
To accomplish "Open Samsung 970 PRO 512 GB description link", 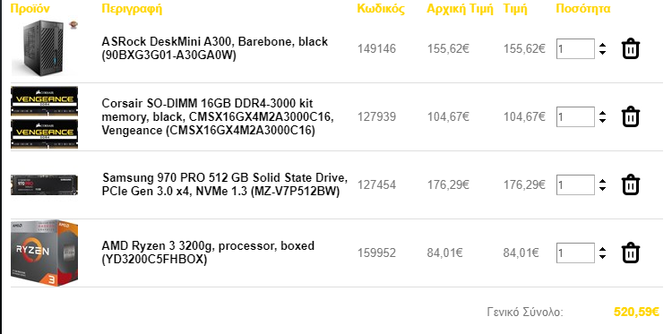I will 225,184.
